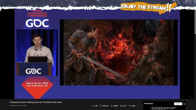Click the Dislike thumbs-down button
Image resolution: width=196 pixels, height=110 pixels.
coord(104,106)
